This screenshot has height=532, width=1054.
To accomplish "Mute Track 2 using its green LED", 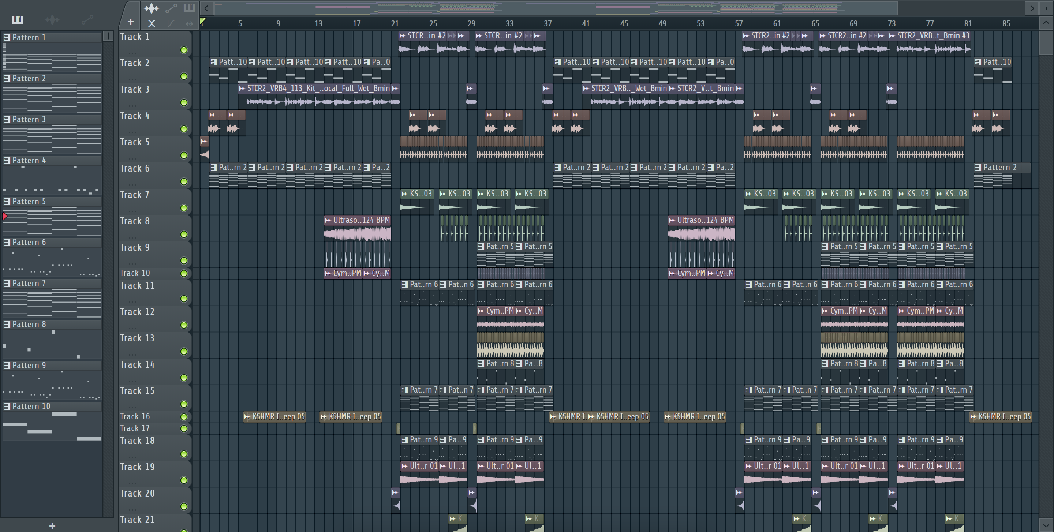I will click(x=184, y=76).
